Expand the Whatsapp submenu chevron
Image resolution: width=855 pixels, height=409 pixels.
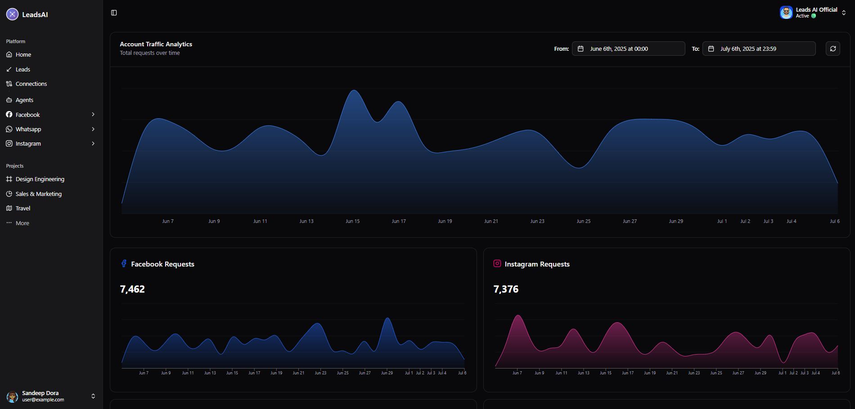tap(93, 129)
